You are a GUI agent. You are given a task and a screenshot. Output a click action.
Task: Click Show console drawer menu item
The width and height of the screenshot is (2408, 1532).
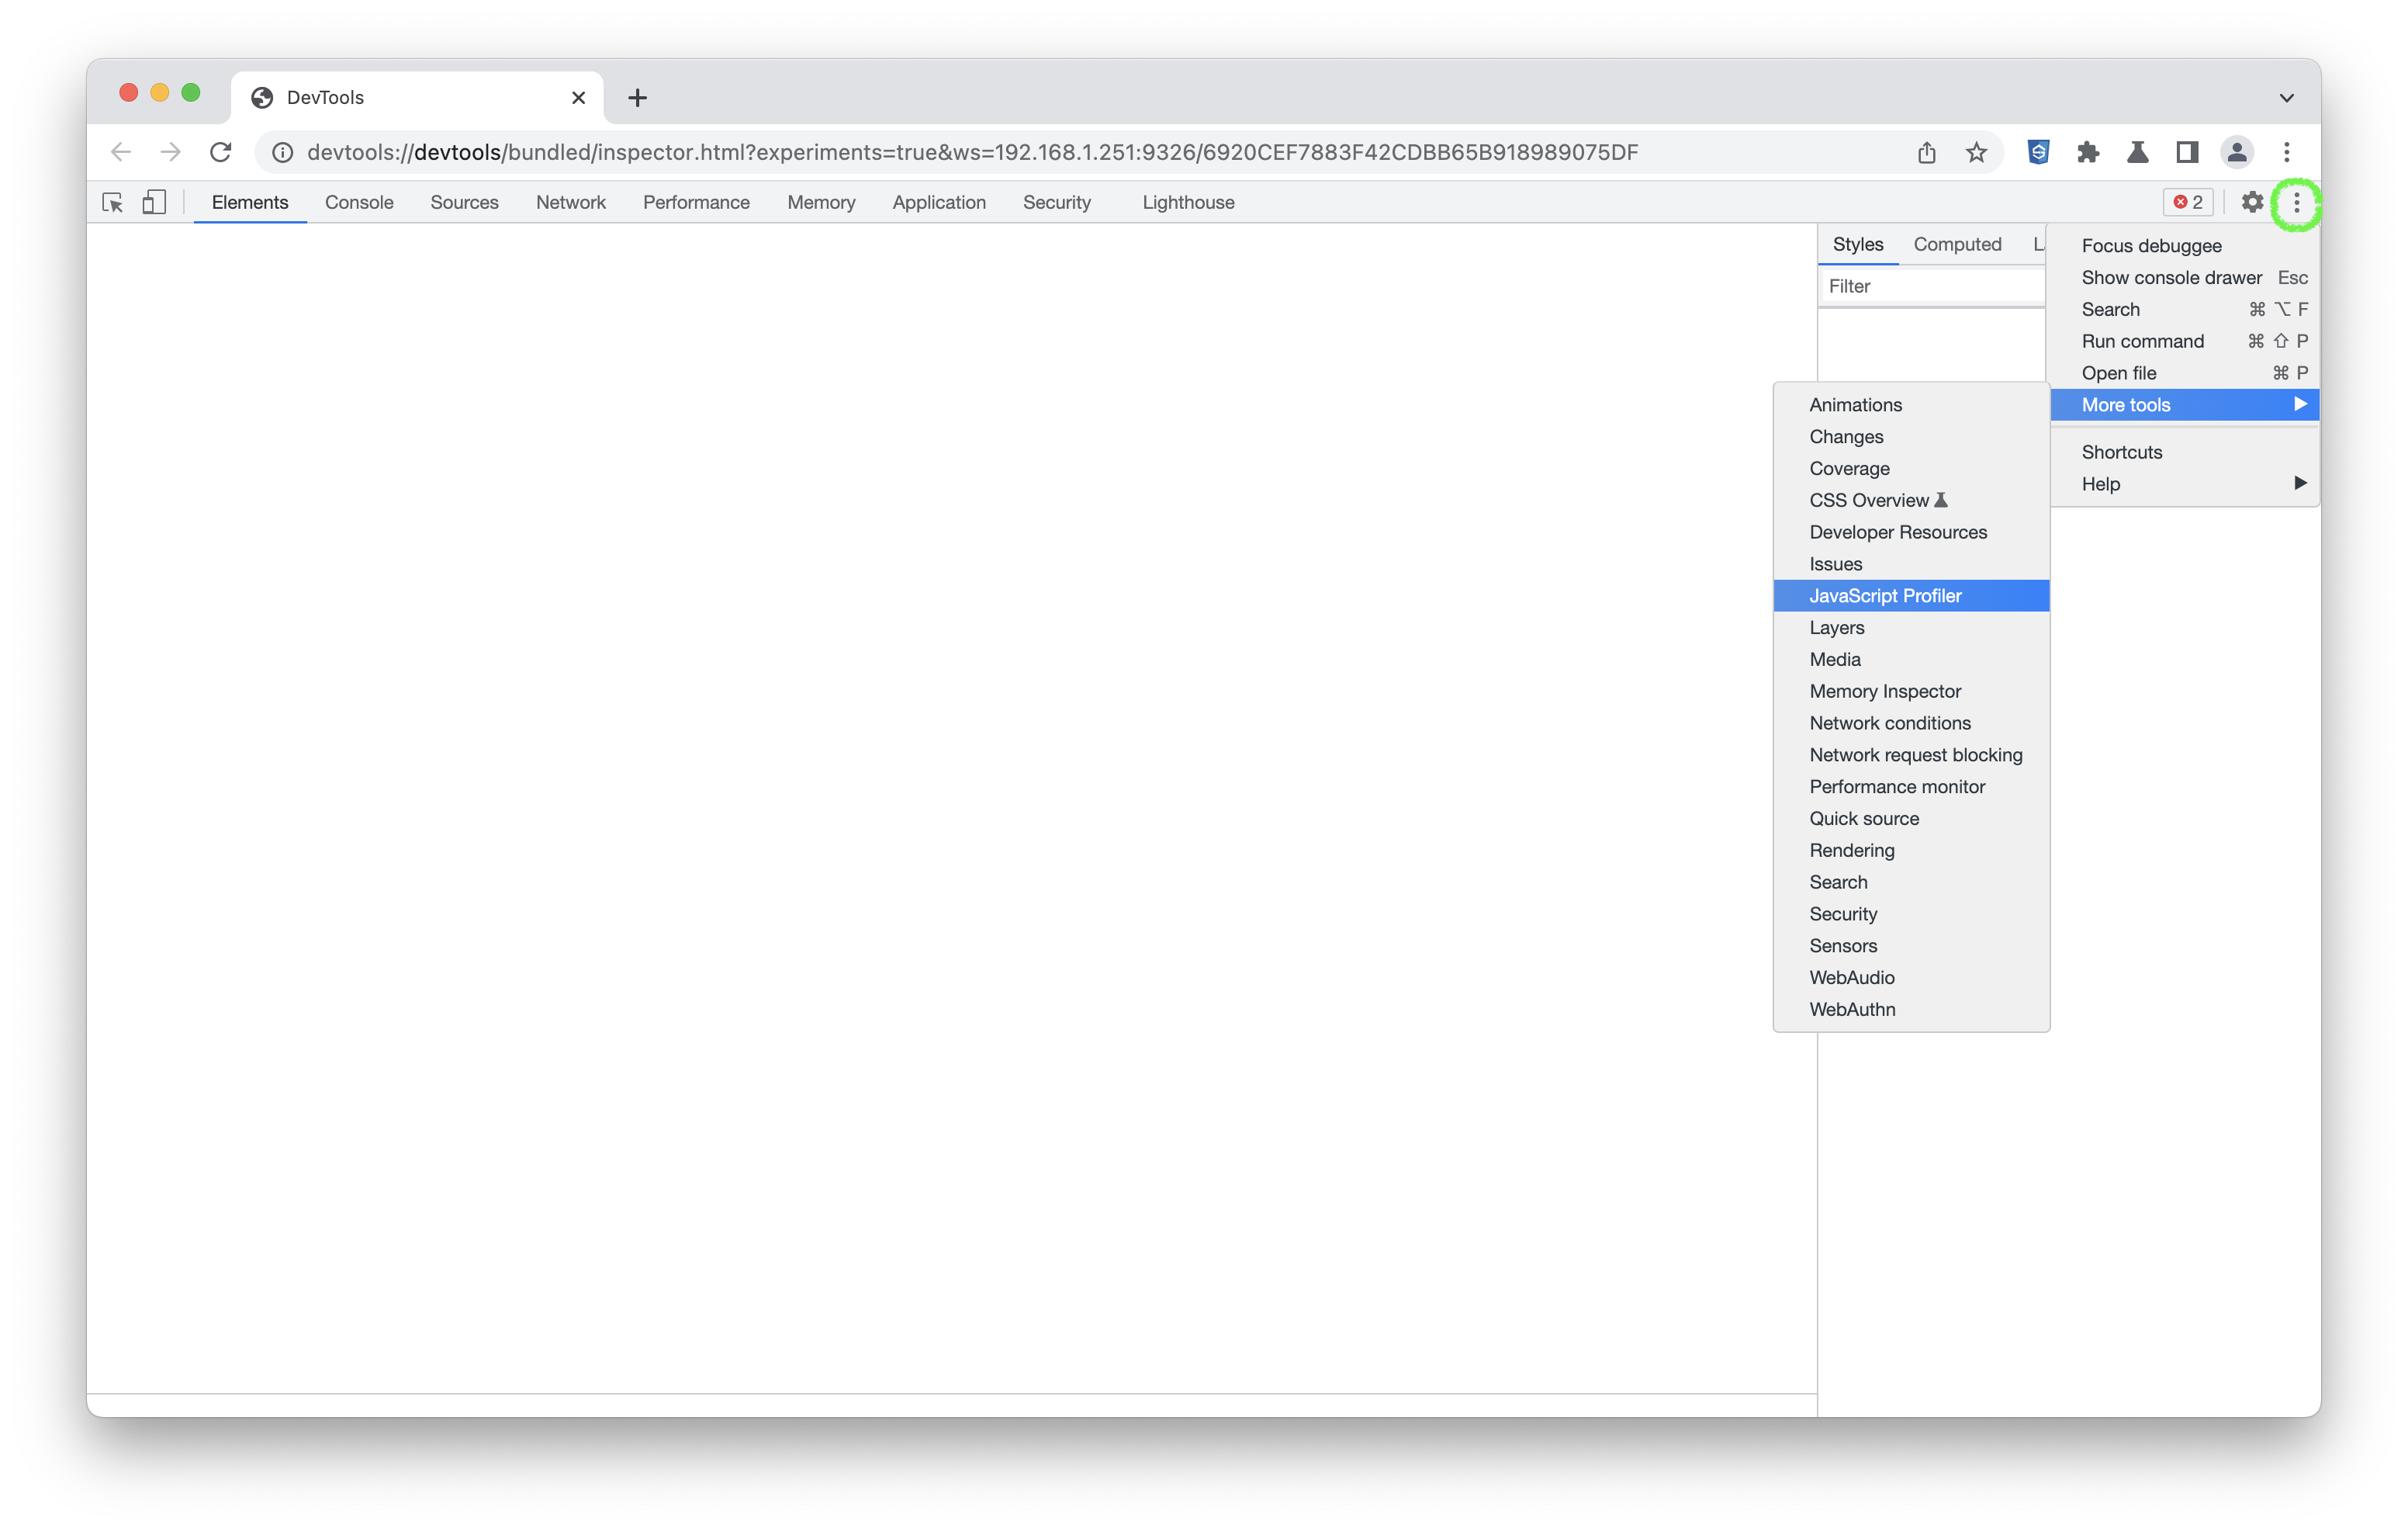(x=2171, y=278)
